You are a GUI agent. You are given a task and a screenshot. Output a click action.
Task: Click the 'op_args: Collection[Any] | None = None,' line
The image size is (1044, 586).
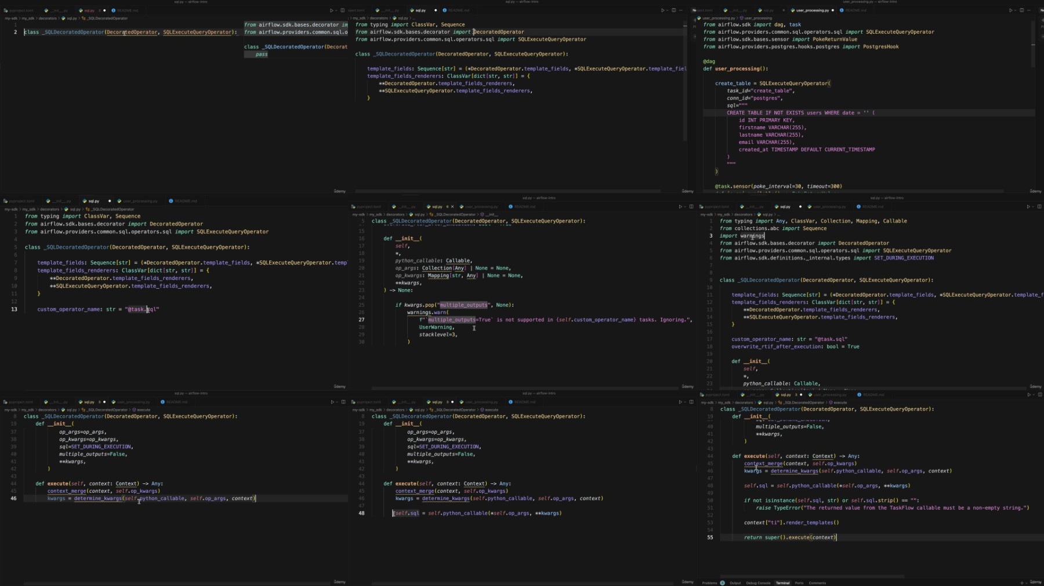click(453, 268)
